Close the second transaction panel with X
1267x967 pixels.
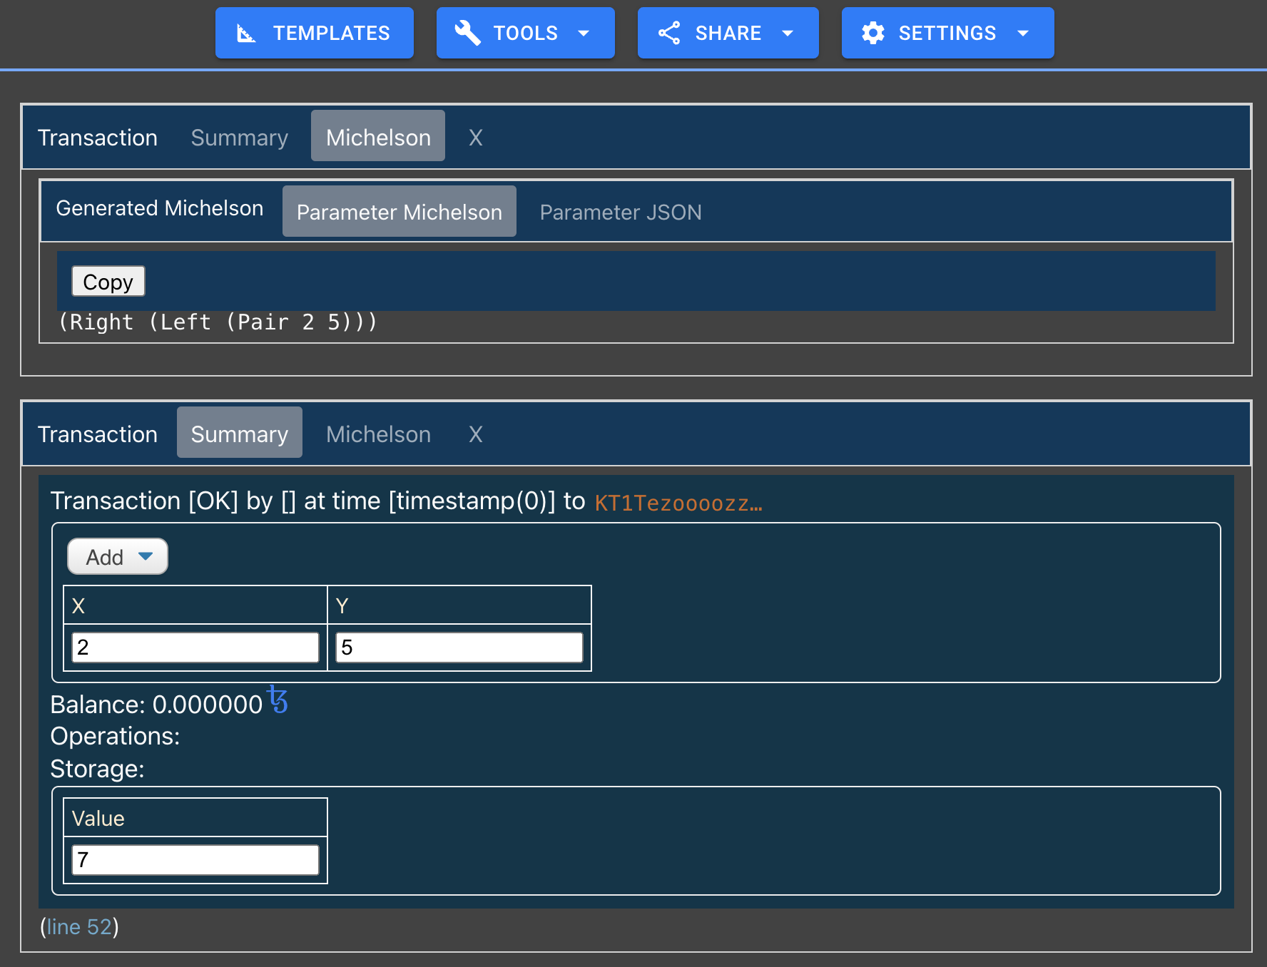click(x=475, y=434)
